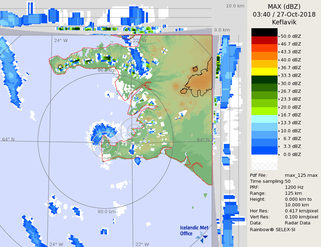Click the Keflavik station name
321x247 pixels.
284,22
